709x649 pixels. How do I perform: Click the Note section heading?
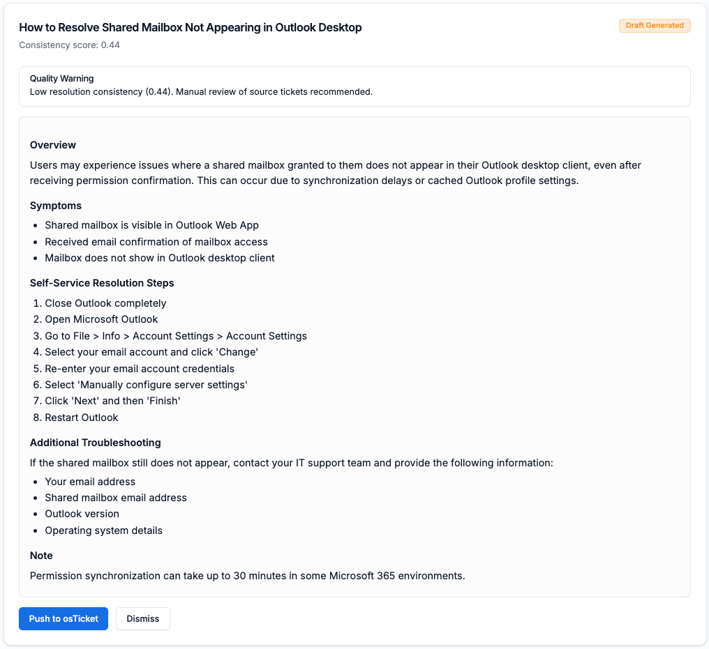click(x=41, y=556)
